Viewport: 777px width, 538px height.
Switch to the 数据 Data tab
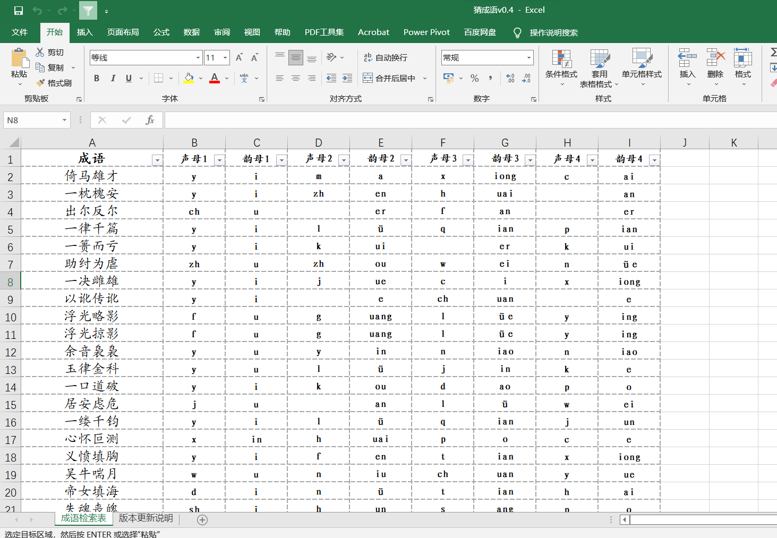[192, 32]
